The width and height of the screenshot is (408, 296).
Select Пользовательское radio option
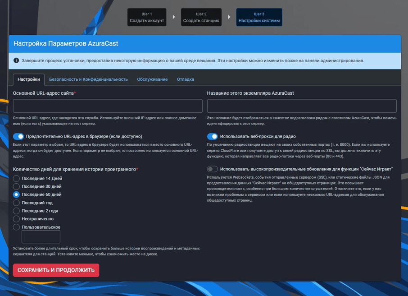click(x=16, y=227)
